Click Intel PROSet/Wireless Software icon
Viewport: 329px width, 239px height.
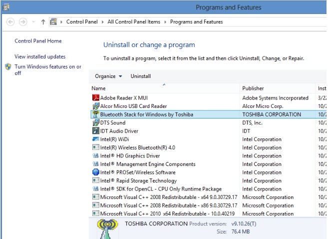[96, 172]
